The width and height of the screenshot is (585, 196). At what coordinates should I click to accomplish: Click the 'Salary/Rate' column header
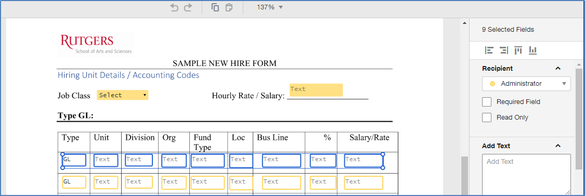coord(369,138)
